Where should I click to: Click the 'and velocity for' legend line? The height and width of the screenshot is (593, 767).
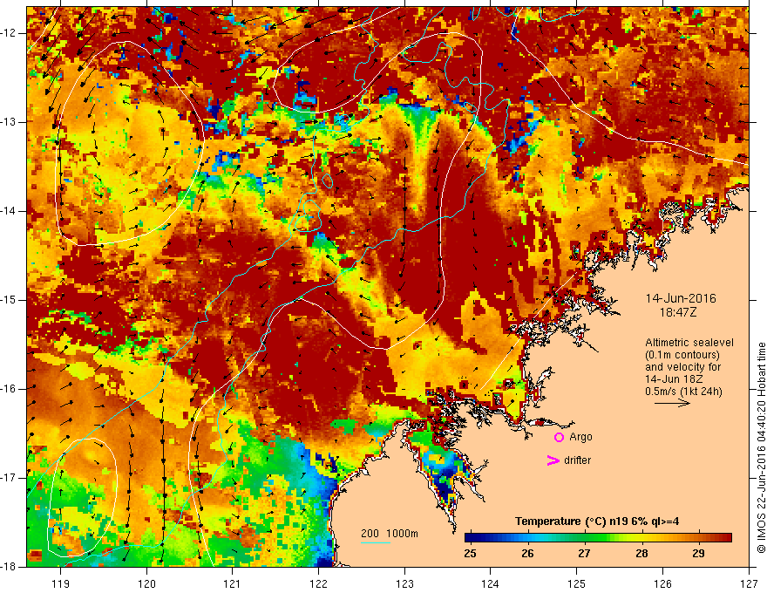[682, 367]
